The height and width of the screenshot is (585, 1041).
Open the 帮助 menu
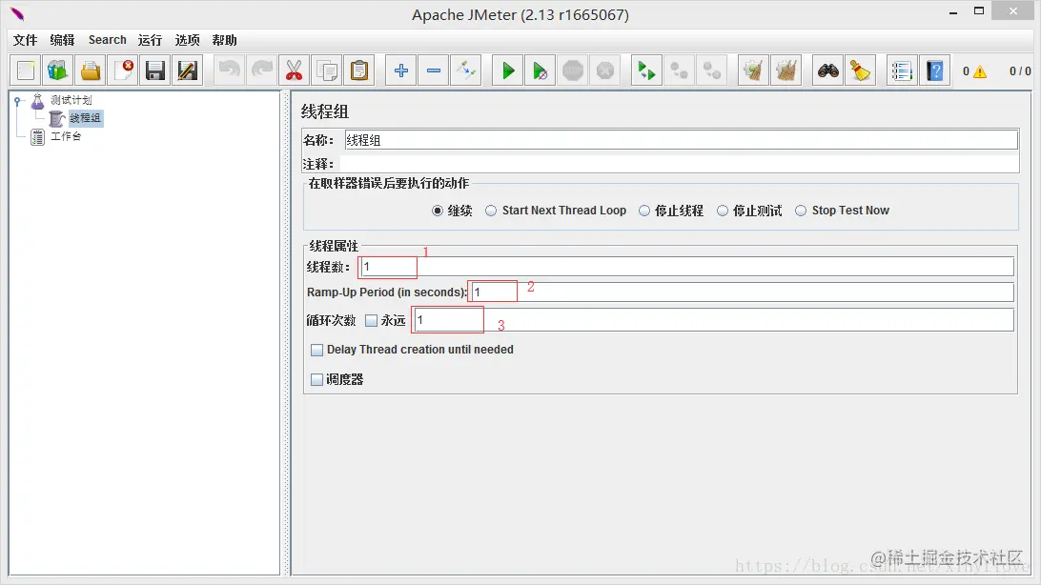224,40
